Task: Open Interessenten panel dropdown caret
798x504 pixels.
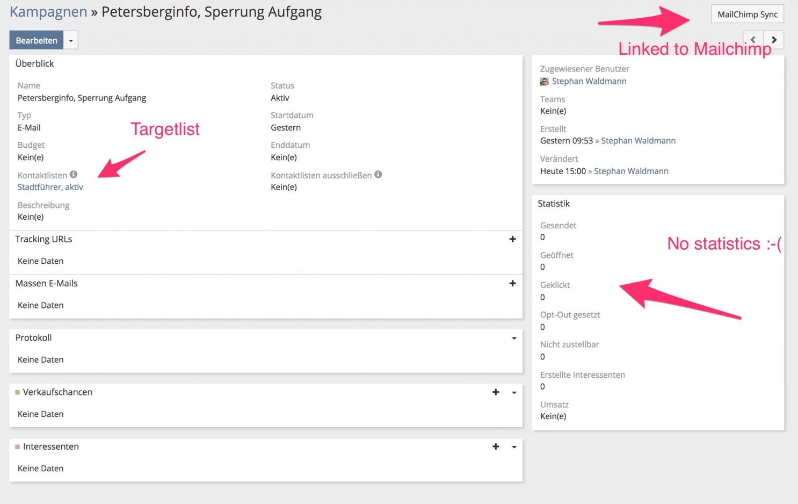Action: click(x=514, y=447)
